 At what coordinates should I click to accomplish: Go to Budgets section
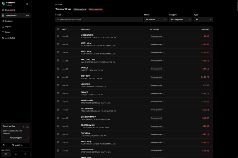coord(16,21)
